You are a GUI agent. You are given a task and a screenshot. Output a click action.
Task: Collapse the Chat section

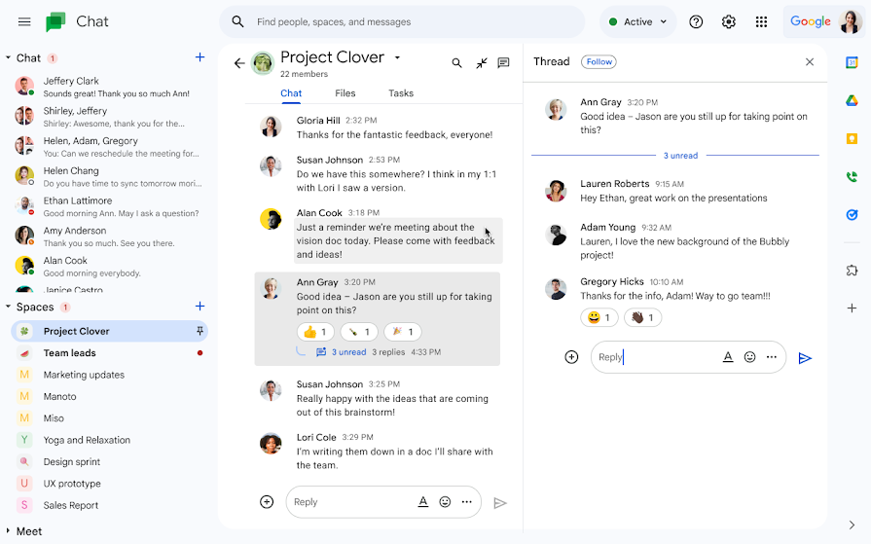(8, 57)
